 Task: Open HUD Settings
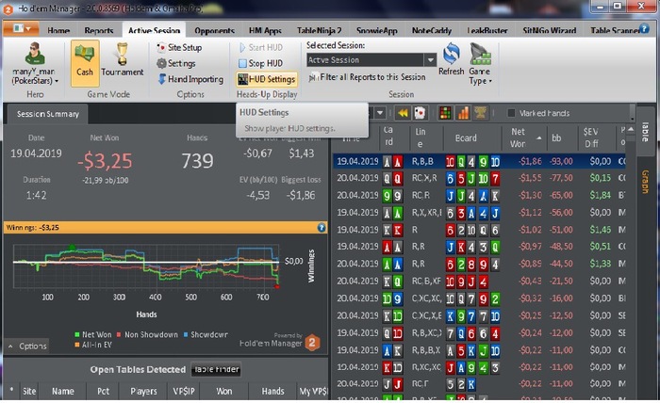click(x=267, y=79)
